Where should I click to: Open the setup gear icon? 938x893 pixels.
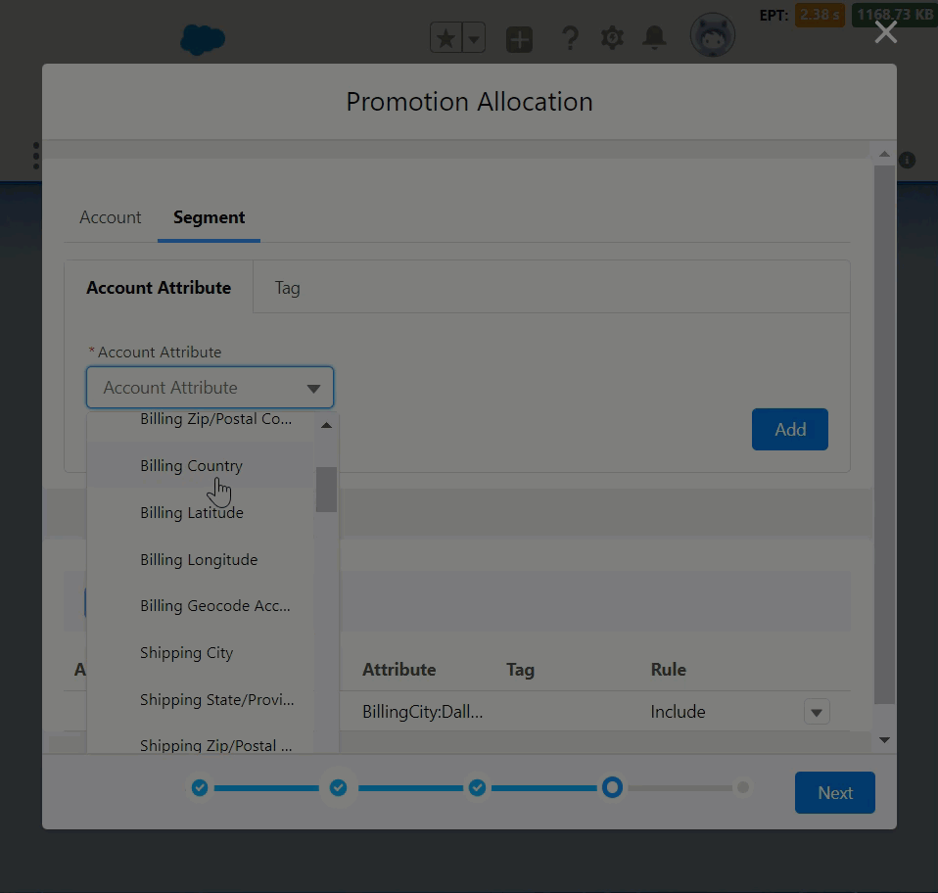[x=612, y=38]
